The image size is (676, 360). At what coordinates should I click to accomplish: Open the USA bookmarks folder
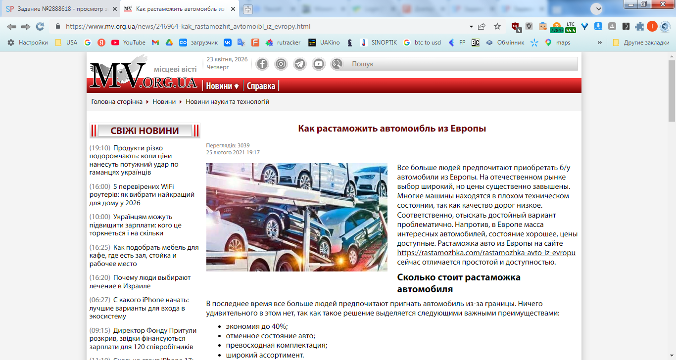[x=66, y=43]
